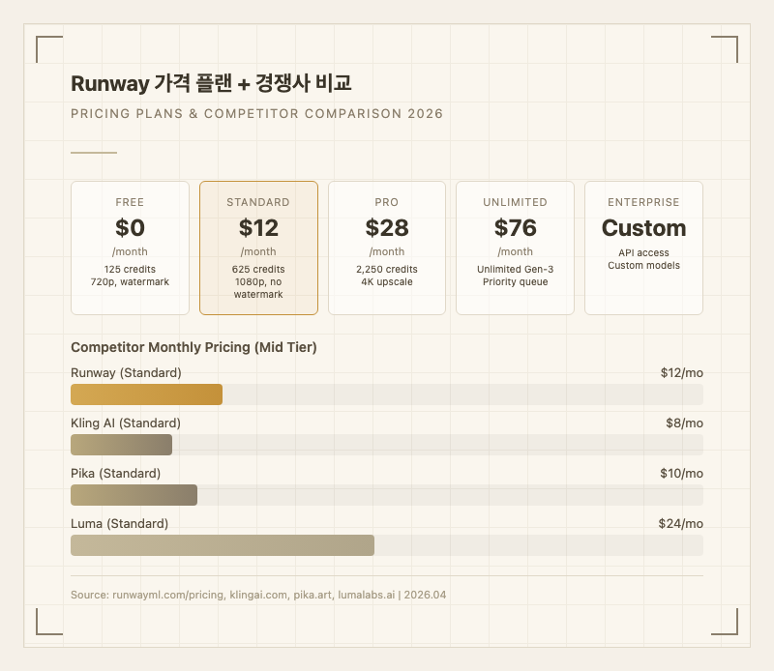Click the Luma pricing bar fill
This screenshot has height=671, width=774.
click(223, 545)
